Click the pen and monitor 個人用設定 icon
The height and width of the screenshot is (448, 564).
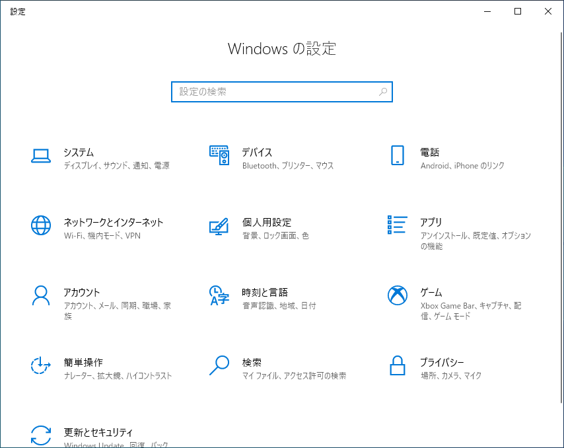[x=219, y=226]
